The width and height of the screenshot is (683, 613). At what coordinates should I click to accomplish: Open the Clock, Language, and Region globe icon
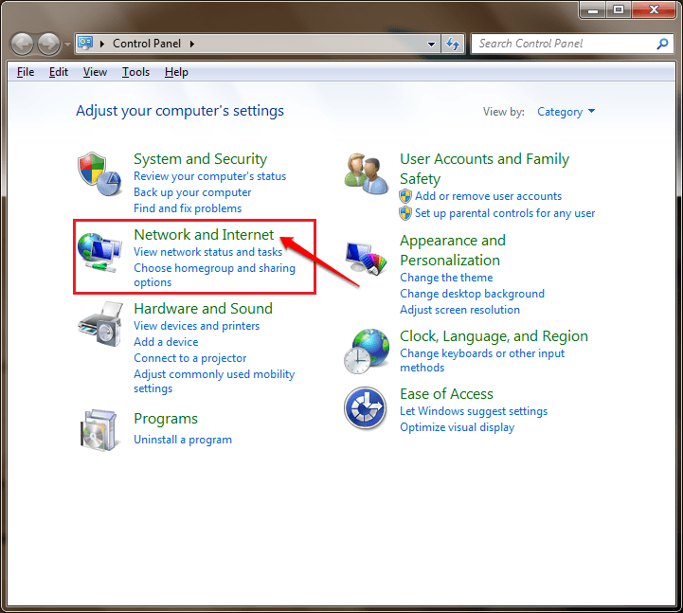(x=366, y=352)
